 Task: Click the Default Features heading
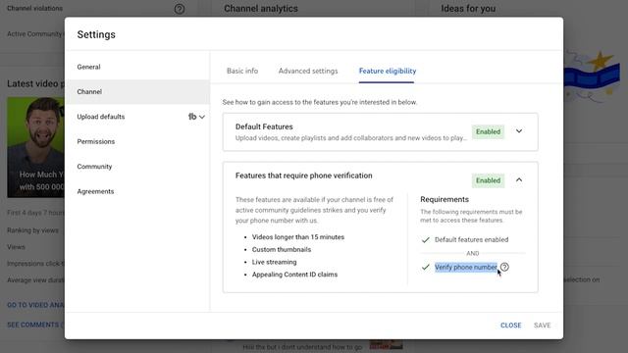pos(264,126)
